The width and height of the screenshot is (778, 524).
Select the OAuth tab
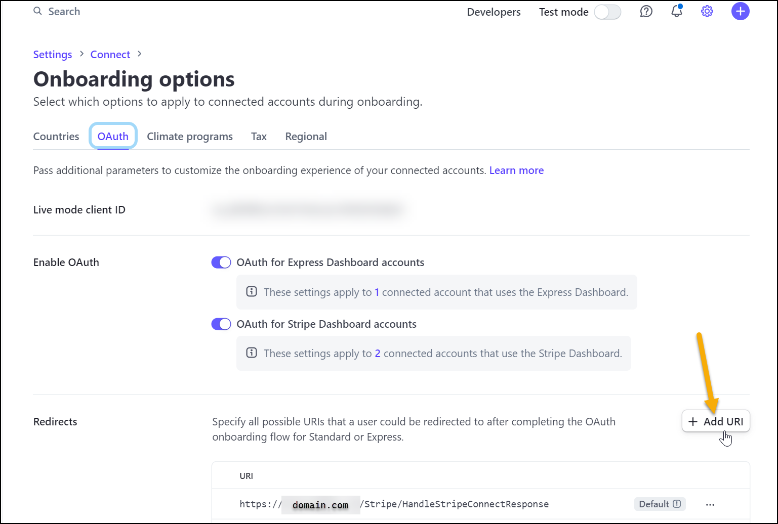coord(113,137)
